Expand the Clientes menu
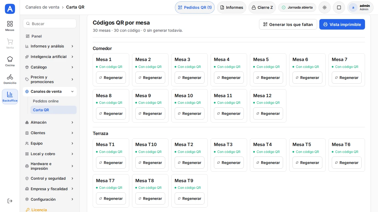Screen dimensions: 378x212 pyautogui.click(x=50, y=133)
